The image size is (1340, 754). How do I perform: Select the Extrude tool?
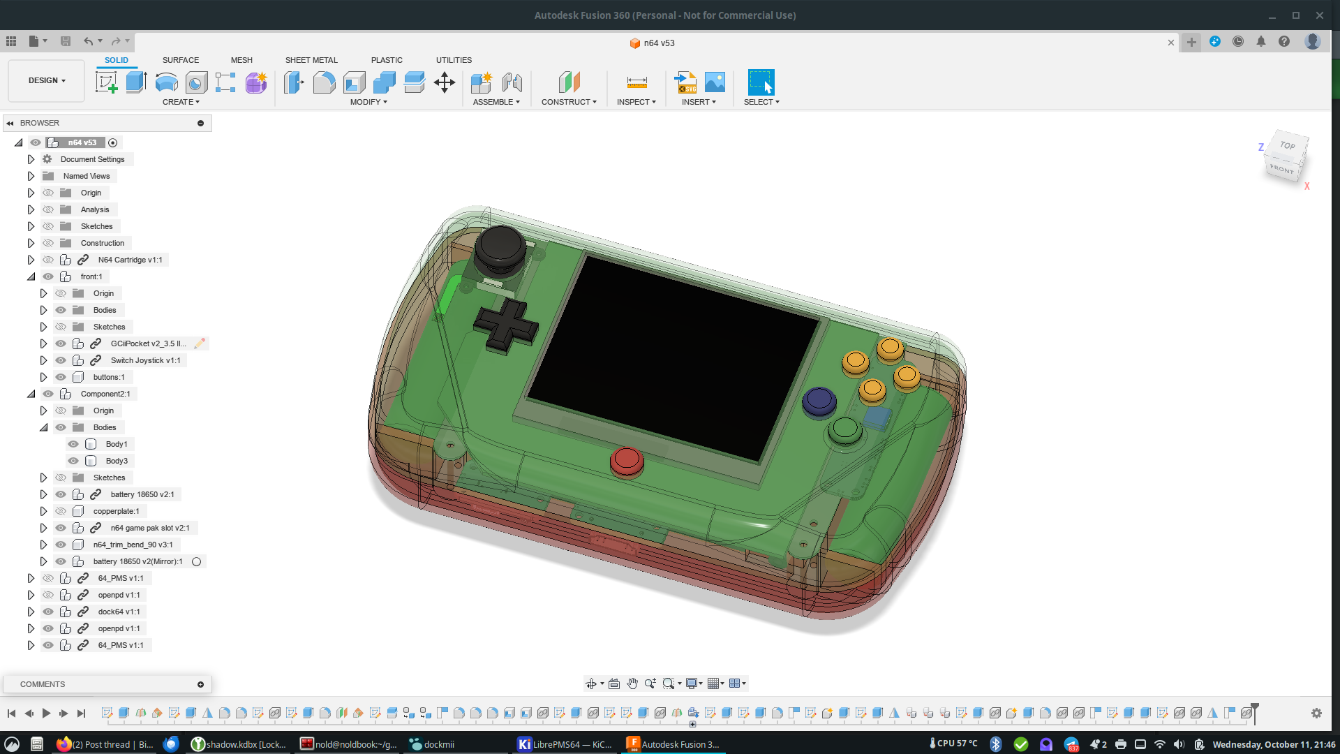point(136,82)
